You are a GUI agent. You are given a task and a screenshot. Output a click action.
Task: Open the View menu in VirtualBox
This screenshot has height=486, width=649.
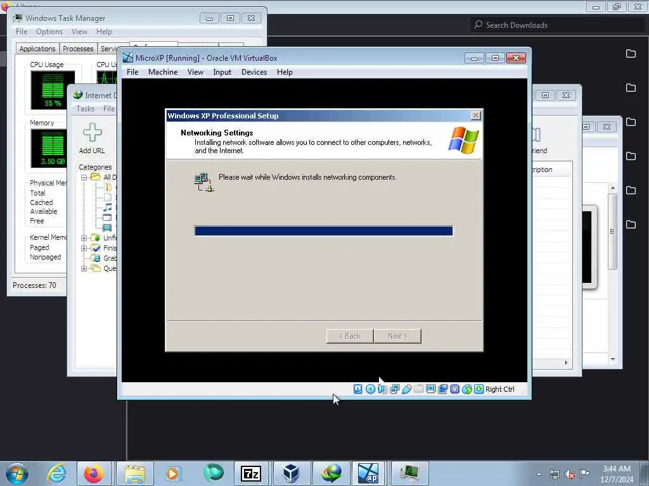[195, 72]
